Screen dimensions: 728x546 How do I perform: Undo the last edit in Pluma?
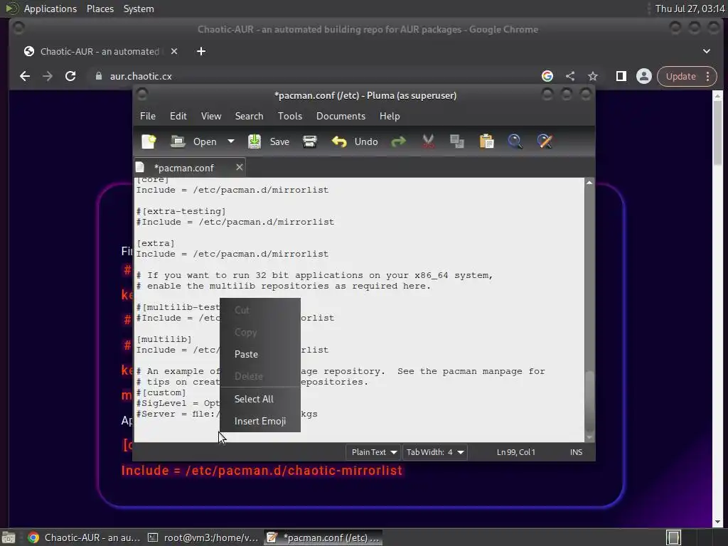click(x=355, y=141)
